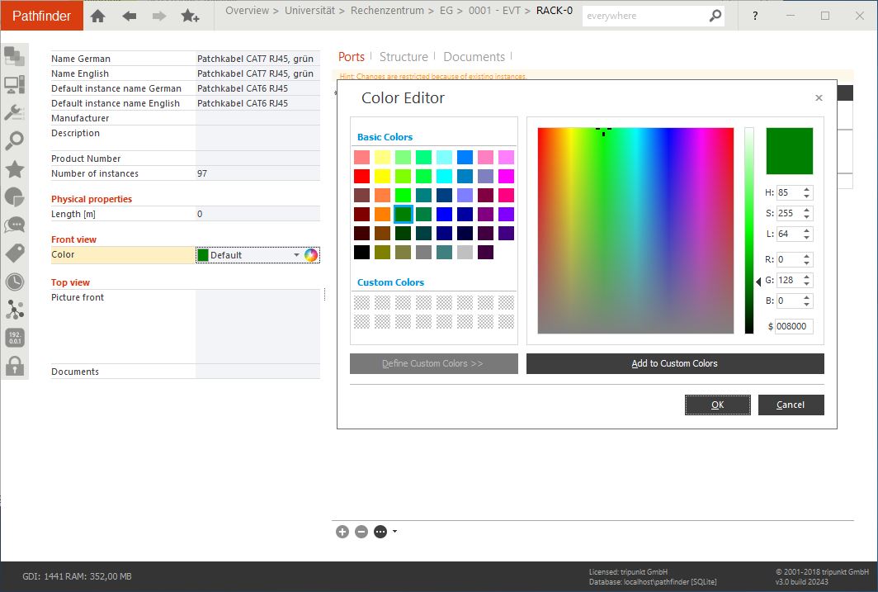The width and height of the screenshot is (878, 592).
Task: Click the everywhere search box
Action: [644, 16]
